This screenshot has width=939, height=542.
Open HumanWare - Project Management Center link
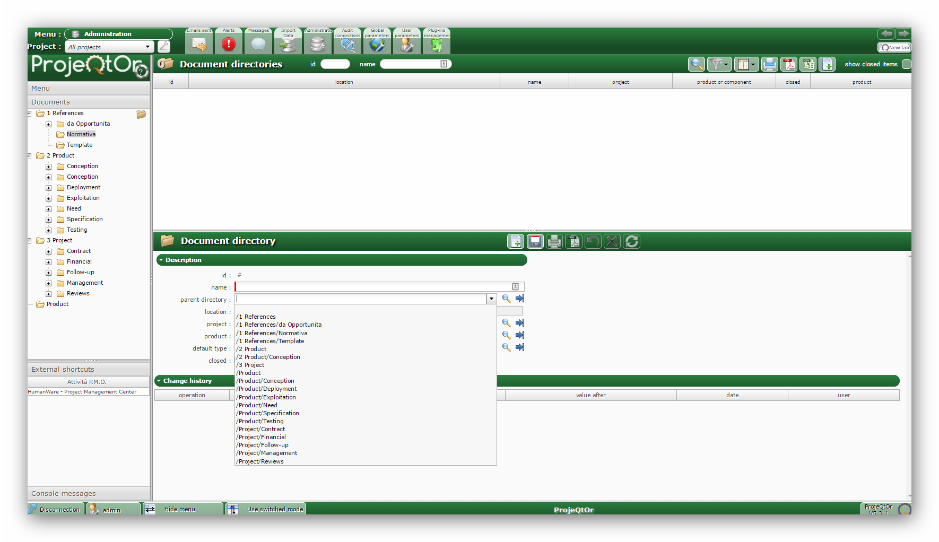click(82, 392)
